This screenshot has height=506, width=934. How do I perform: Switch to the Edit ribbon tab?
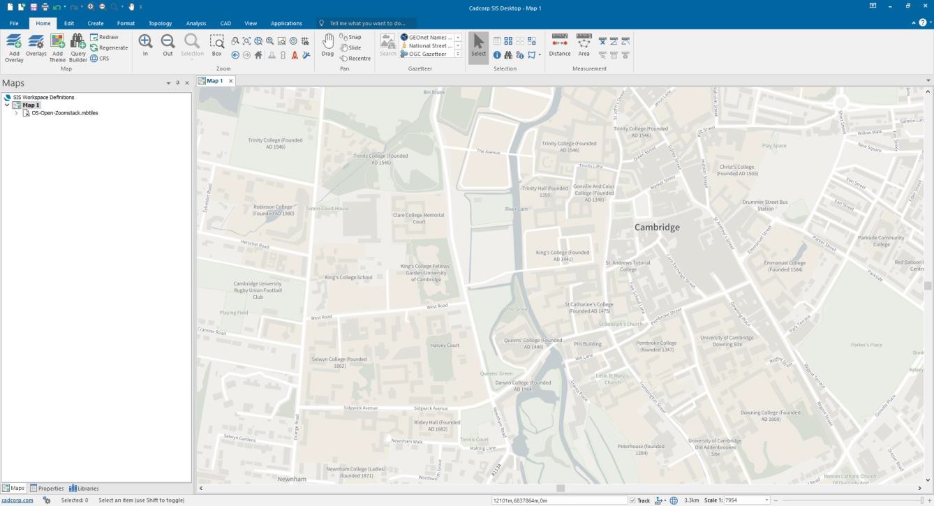69,23
